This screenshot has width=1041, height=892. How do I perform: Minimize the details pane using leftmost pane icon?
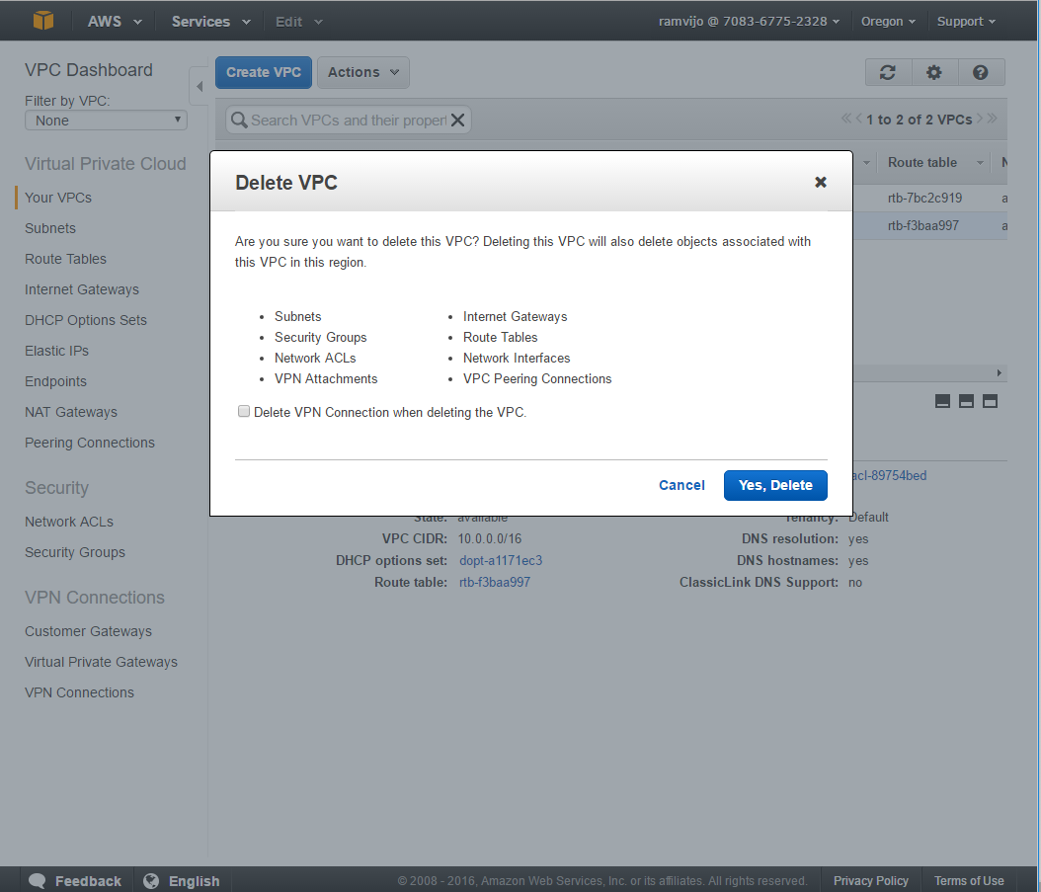pyautogui.click(x=942, y=401)
